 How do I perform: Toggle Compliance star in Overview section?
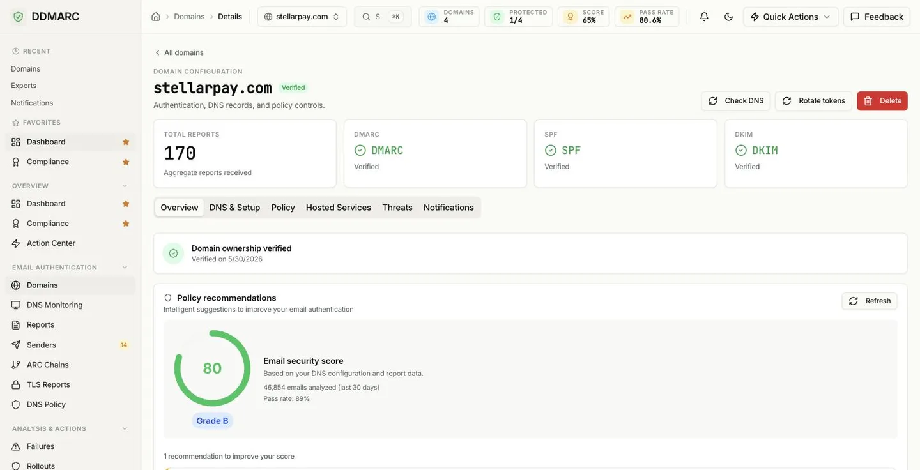click(126, 224)
